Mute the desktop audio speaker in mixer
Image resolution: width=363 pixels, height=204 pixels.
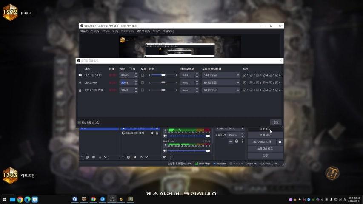click(165, 136)
